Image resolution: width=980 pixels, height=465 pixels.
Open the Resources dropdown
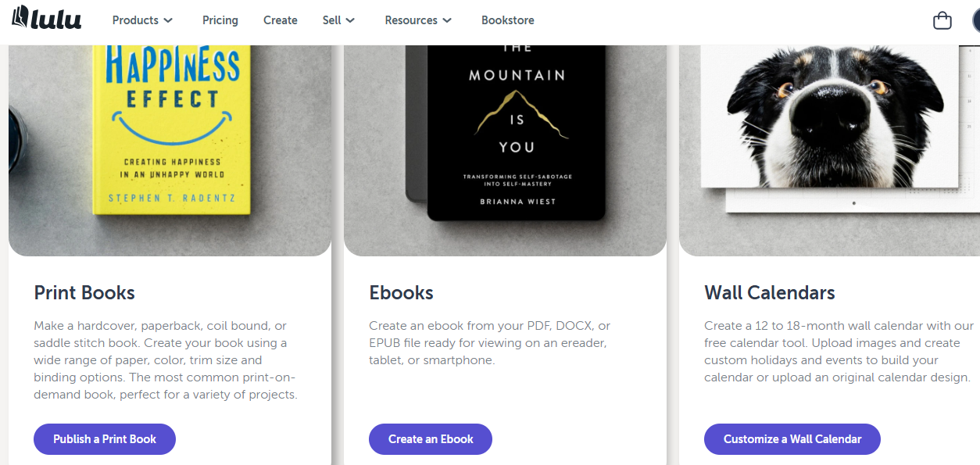tap(411, 20)
